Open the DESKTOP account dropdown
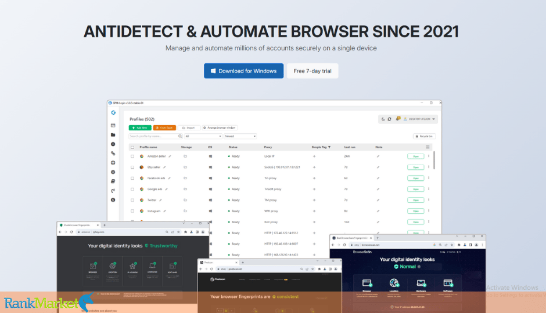 click(x=419, y=119)
